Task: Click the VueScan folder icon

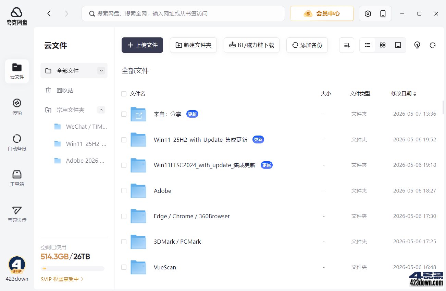Action: point(138,267)
